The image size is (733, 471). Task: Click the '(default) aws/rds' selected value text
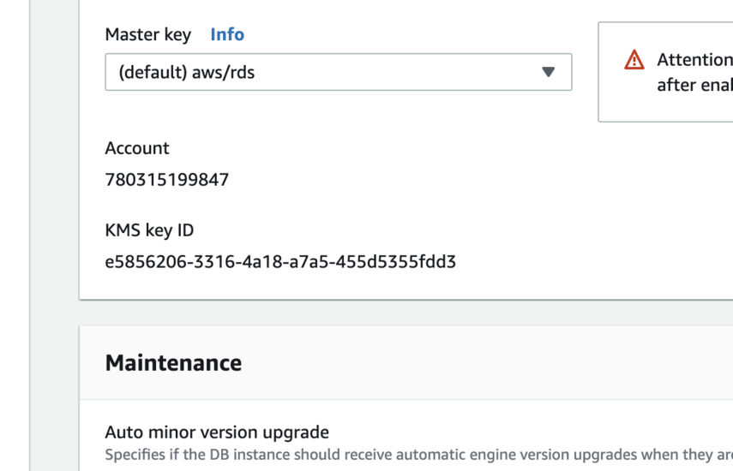click(x=186, y=73)
